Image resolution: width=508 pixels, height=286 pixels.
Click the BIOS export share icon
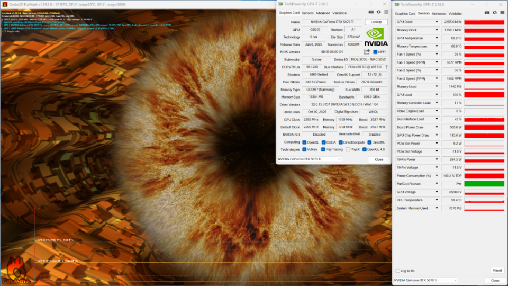[367, 52]
